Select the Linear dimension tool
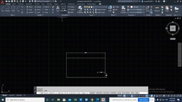The height and width of the screenshot is (102, 182). (71, 7)
